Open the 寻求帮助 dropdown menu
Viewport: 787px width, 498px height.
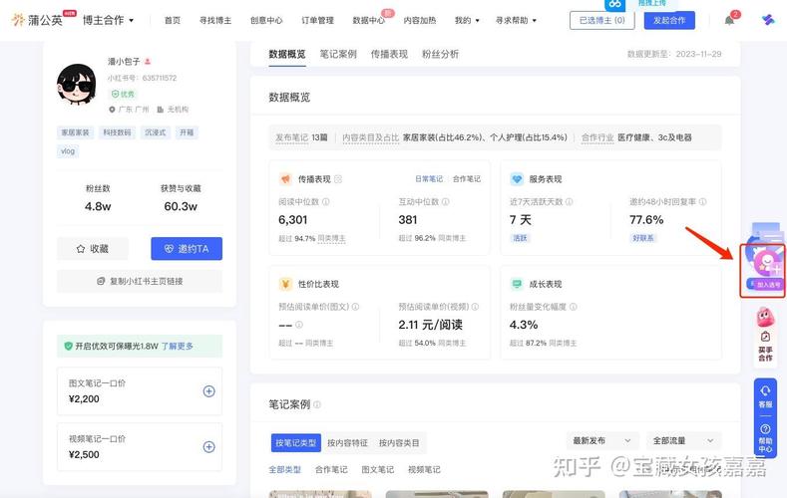pos(516,21)
